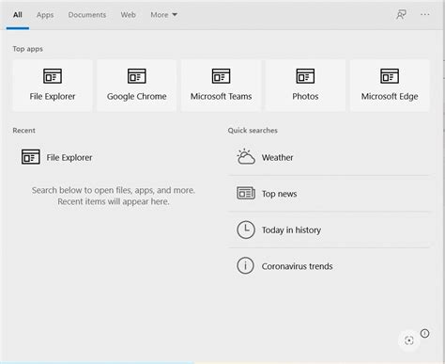Click the Weather quick search icon
Viewport: 445px width, 364px height.
click(246, 157)
